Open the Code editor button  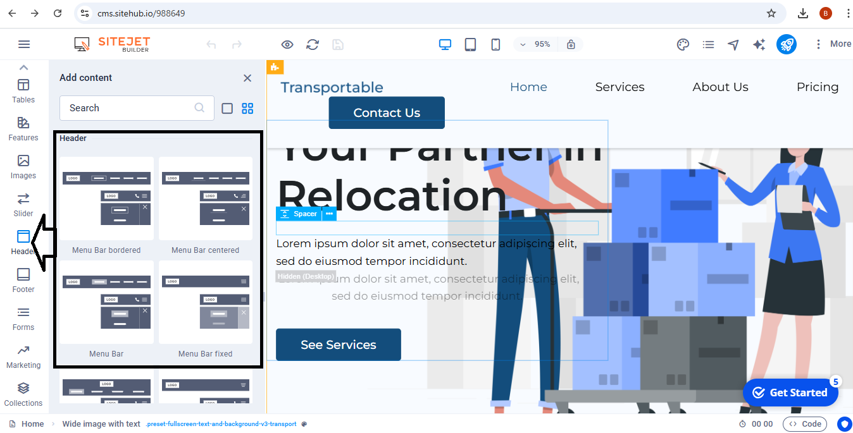804,424
